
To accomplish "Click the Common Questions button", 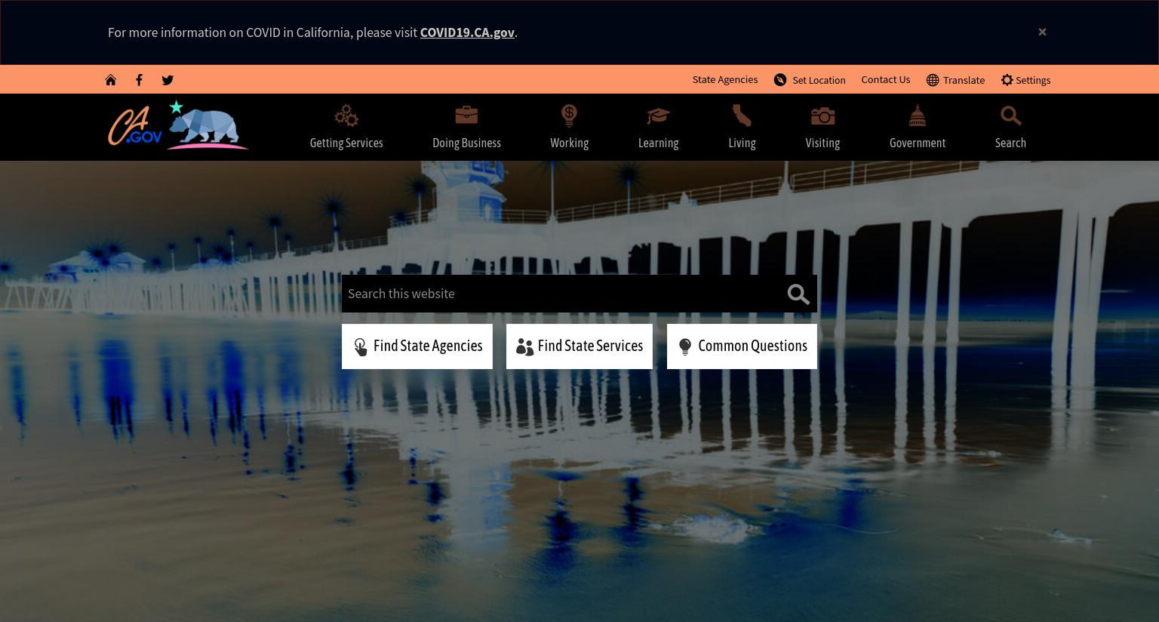I will coord(742,346).
